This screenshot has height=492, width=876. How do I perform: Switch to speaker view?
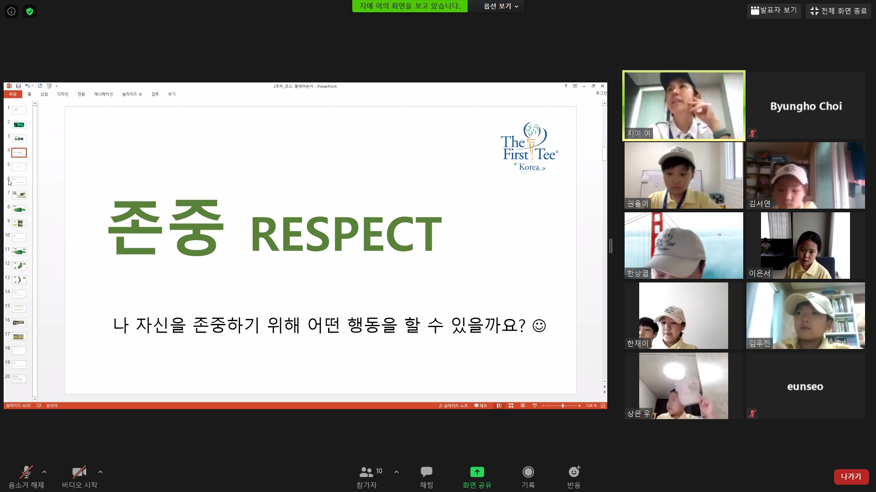click(x=774, y=10)
